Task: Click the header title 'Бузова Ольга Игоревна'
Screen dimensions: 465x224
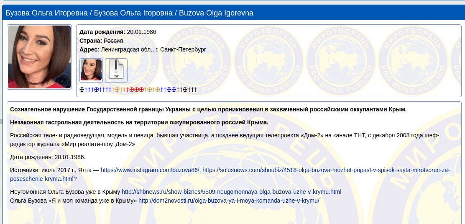Action: [x=46, y=13]
